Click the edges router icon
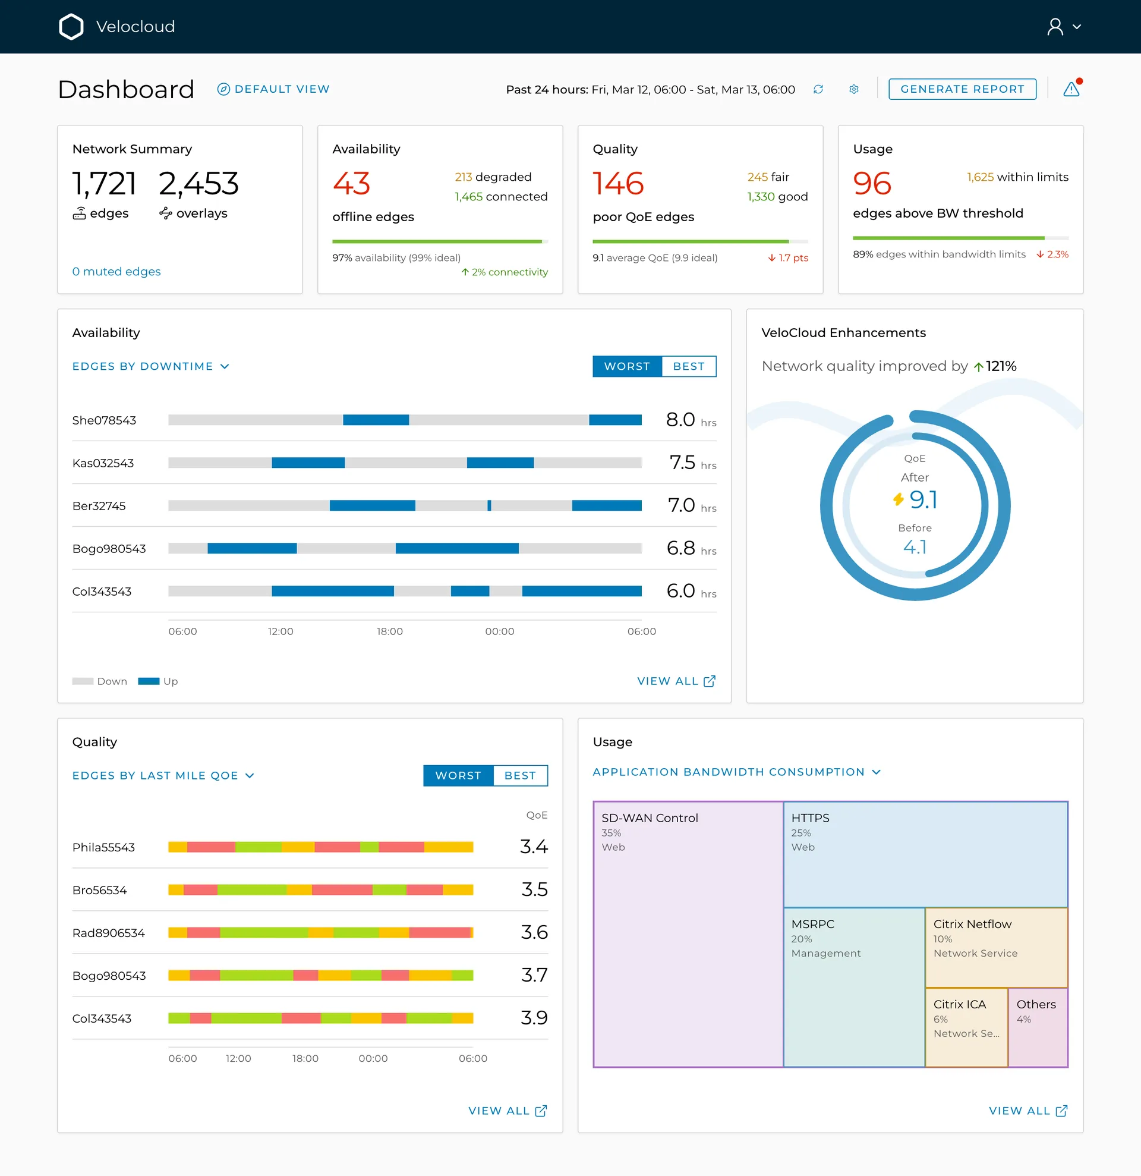This screenshot has width=1141, height=1176. (79, 213)
